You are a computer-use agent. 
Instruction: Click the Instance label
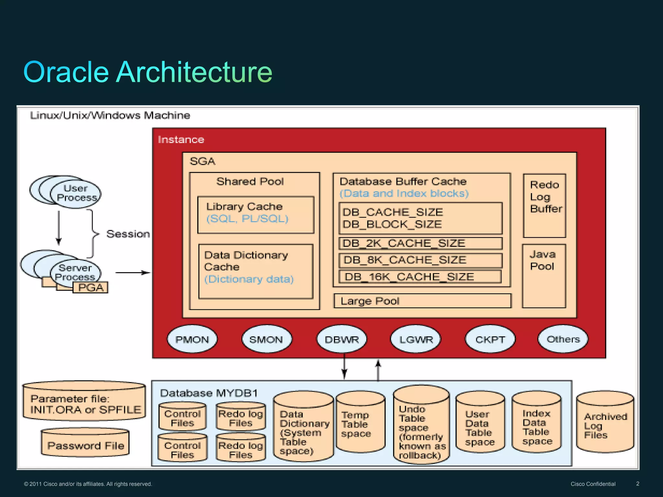point(181,140)
